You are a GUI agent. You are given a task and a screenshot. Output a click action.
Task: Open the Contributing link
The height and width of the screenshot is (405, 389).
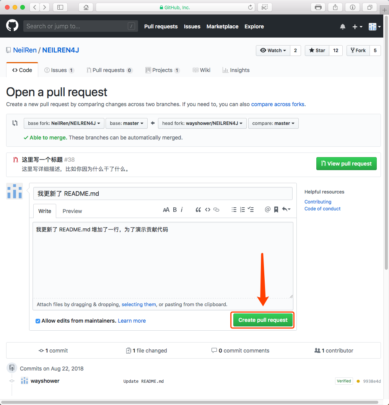[318, 202]
